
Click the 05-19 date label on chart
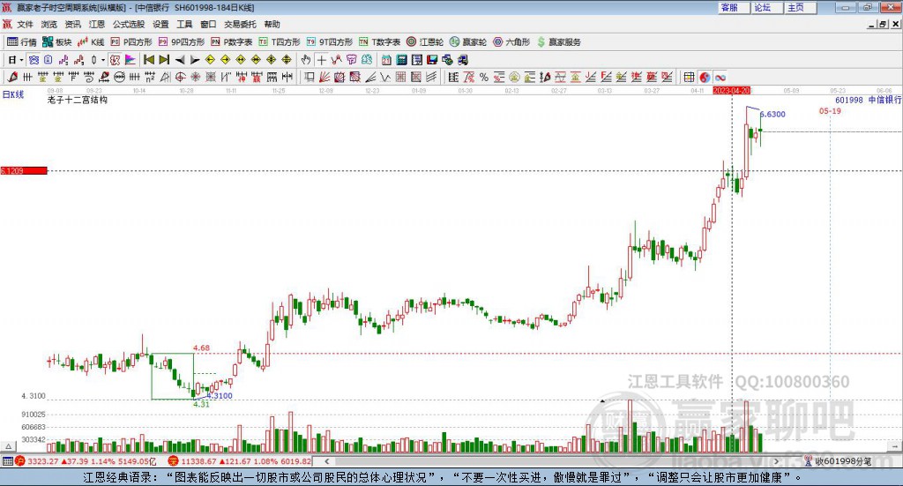(x=830, y=110)
